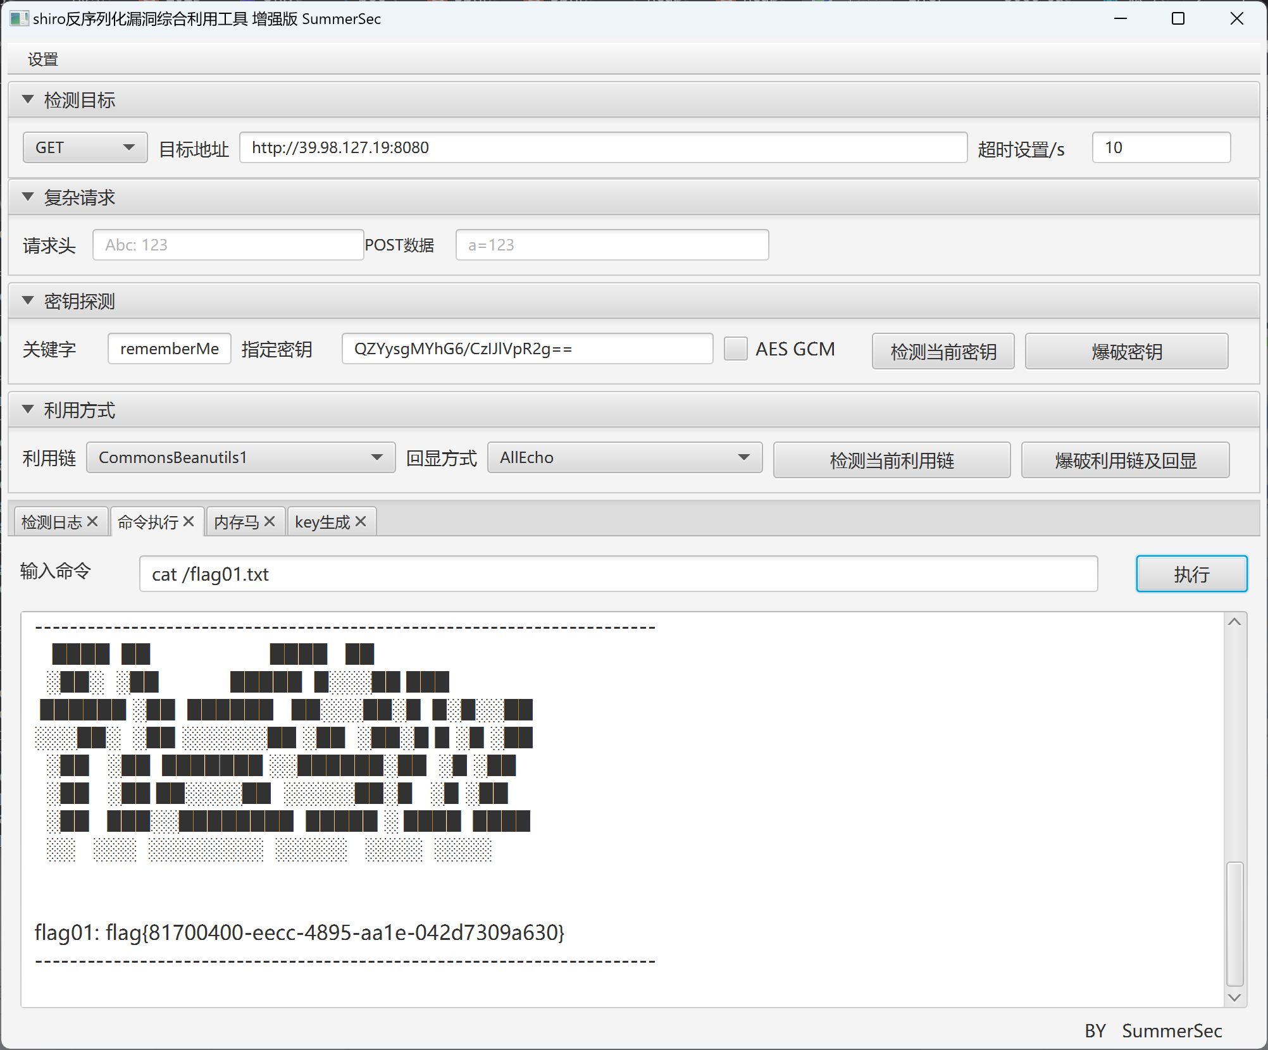Image resolution: width=1268 pixels, height=1050 pixels.
Task: Click the 执行 button
Action: tap(1191, 574)
